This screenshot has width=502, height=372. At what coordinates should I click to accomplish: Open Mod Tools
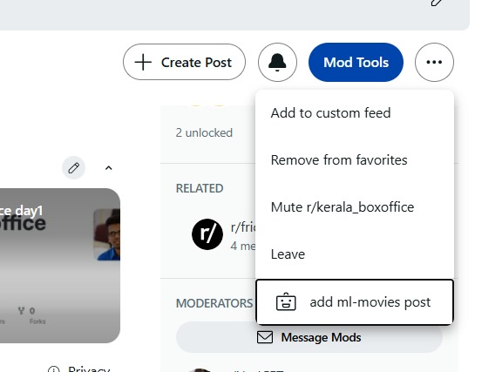(x=356, y=62)
